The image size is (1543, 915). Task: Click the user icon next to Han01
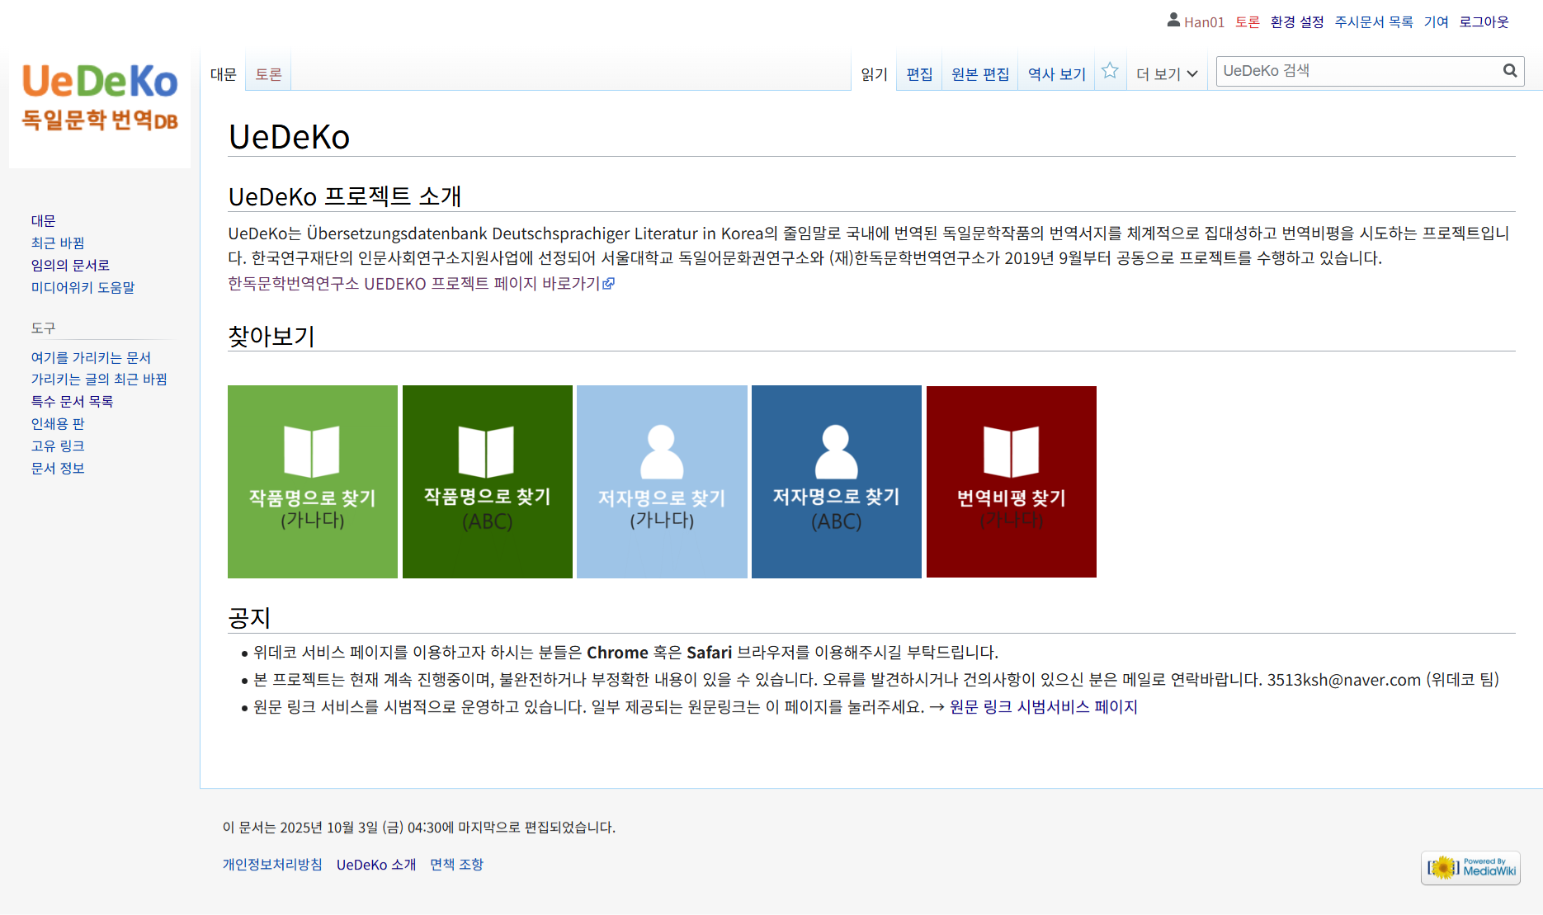coord(1173,21)
